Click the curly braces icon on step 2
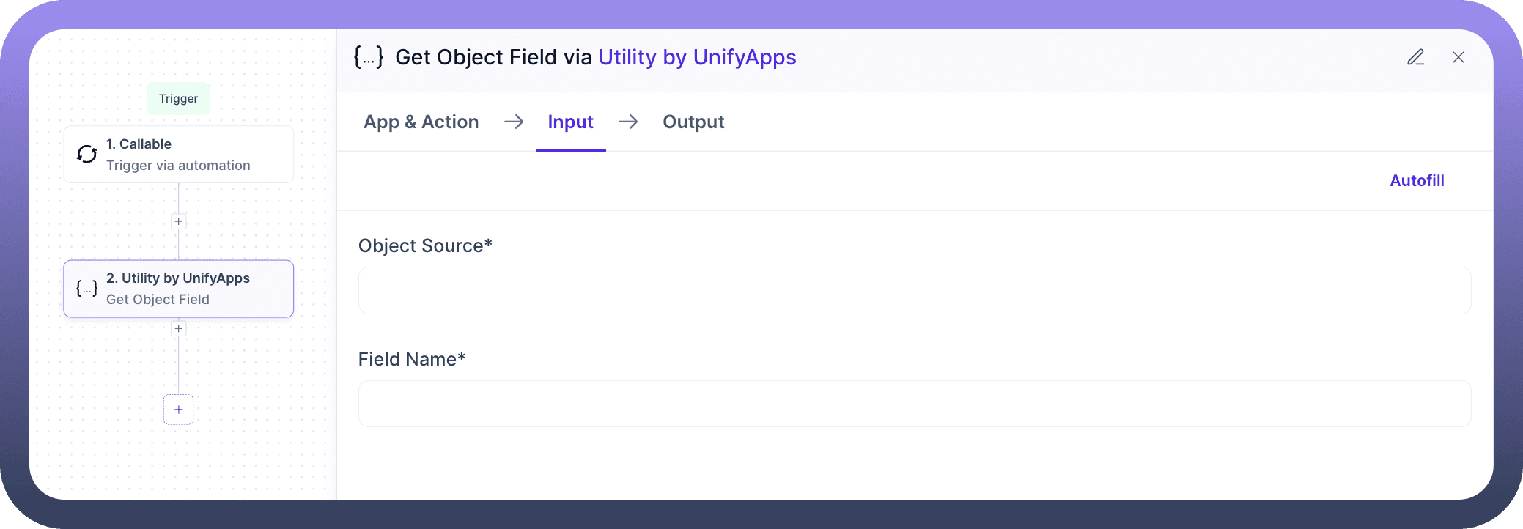This screenshot has width=1523, height=529. (x=87, y=289)
